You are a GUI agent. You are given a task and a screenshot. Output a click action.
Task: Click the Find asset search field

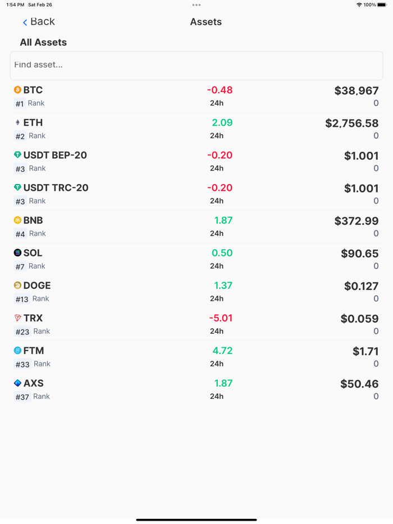point(196,65)
